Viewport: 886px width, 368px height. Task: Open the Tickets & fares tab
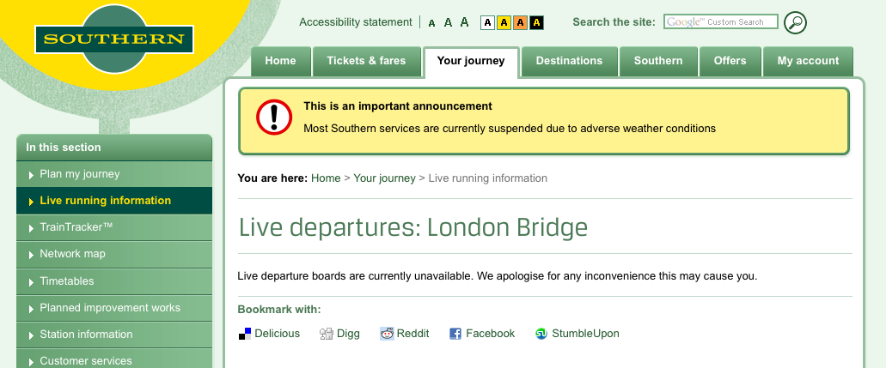point(366,61)
